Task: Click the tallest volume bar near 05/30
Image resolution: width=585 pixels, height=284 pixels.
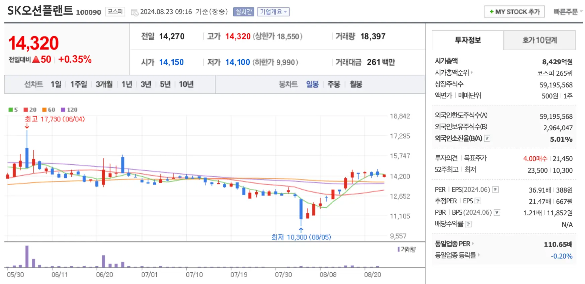Action: [27, 257]
